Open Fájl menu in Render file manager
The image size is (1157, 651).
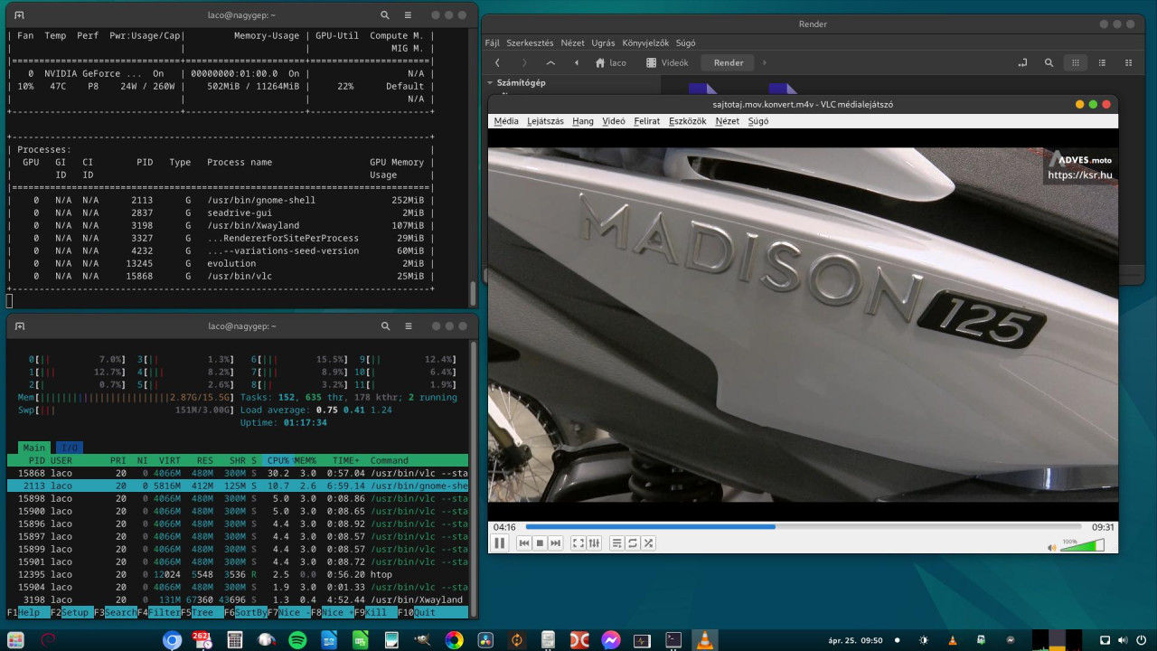[x=493, y=42]
